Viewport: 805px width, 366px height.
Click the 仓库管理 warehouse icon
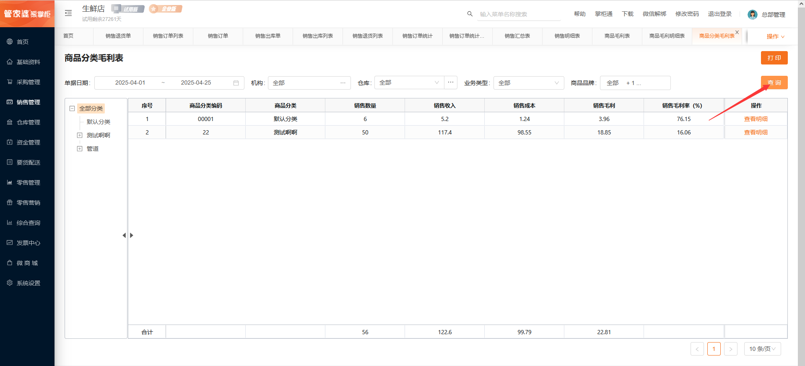[x=10, y=122]
